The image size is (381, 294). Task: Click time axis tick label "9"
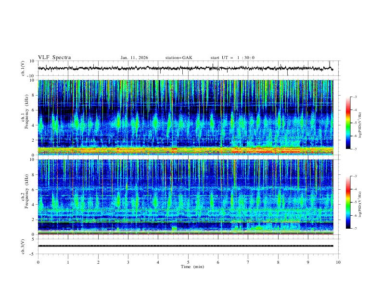pos(308,262)
